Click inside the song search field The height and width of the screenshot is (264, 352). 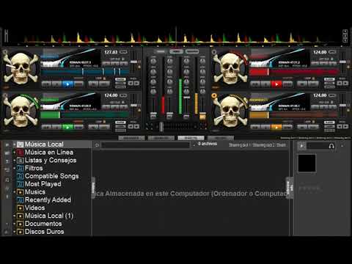[145, 145]
